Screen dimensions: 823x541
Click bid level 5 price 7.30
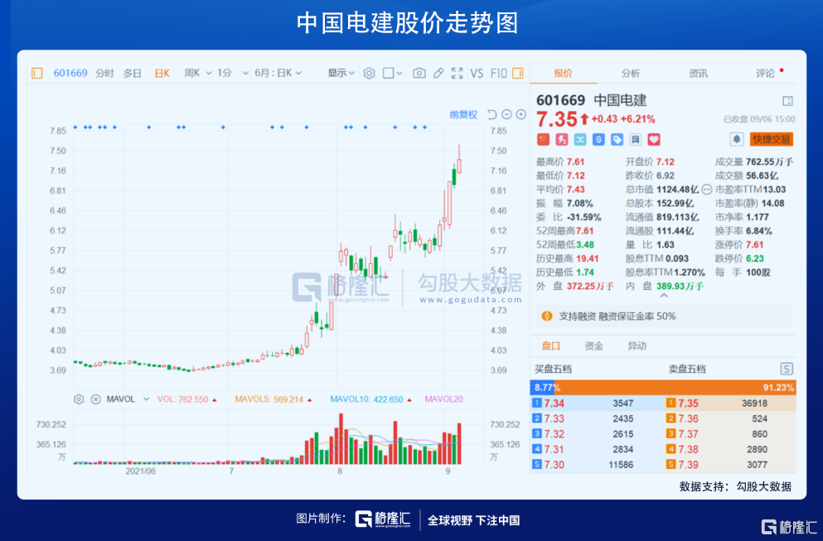[554, 465]
